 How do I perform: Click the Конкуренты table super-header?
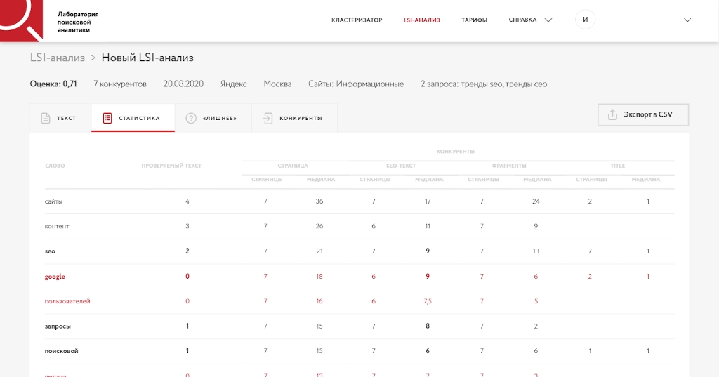(455, 152)
